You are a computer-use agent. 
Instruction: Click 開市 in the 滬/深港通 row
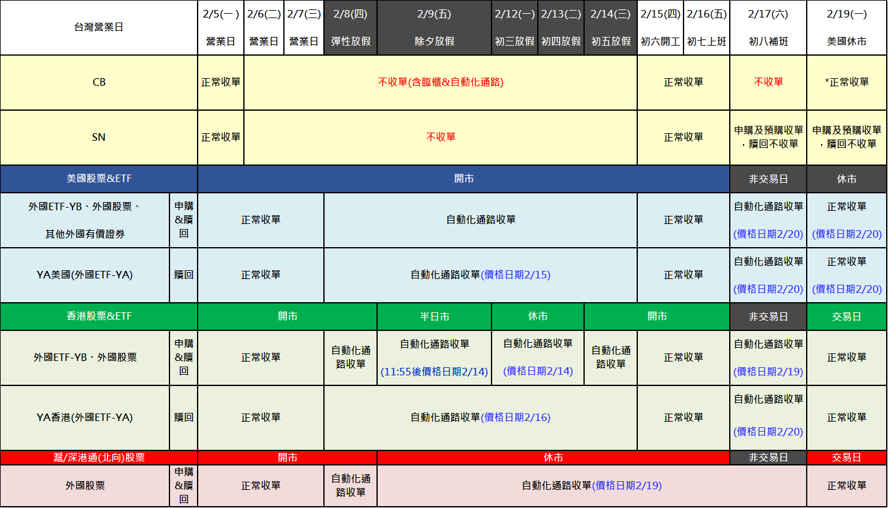click(288, 458)
